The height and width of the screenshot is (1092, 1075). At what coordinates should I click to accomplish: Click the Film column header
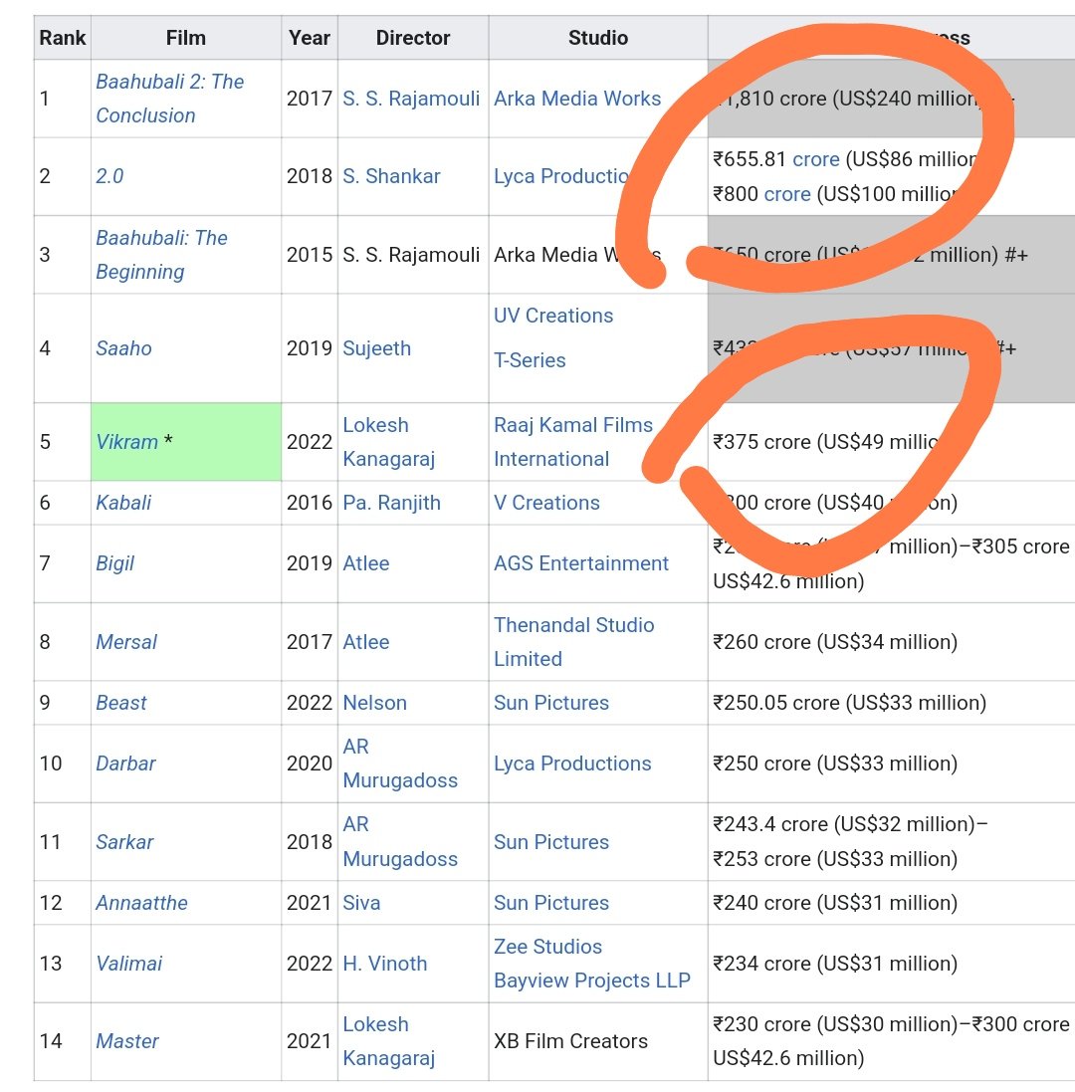point(186,38)
